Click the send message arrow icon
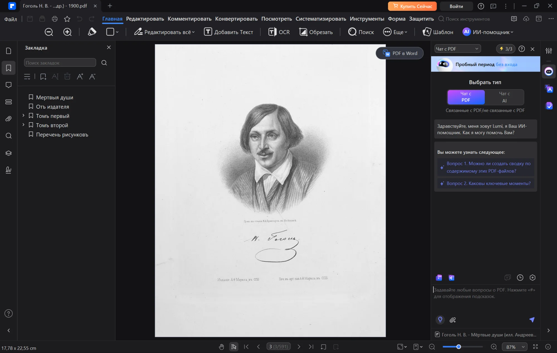557x353 pixels. 532,320
